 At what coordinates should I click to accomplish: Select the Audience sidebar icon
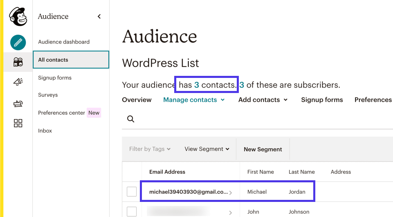coord(18,62)
